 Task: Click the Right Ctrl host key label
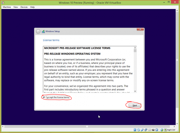[171, 130]
